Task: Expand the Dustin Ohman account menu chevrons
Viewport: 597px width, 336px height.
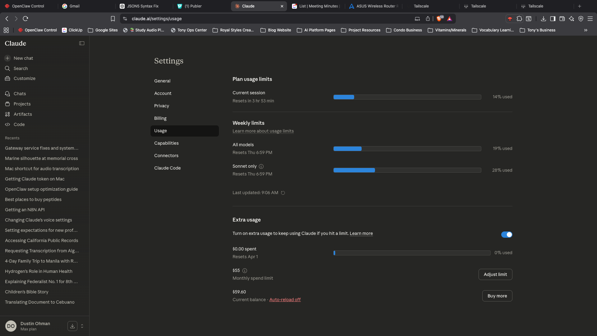Action: (82, 326)
